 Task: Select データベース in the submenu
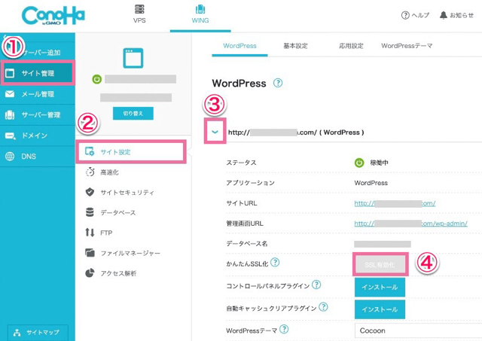tap(111, 212)
